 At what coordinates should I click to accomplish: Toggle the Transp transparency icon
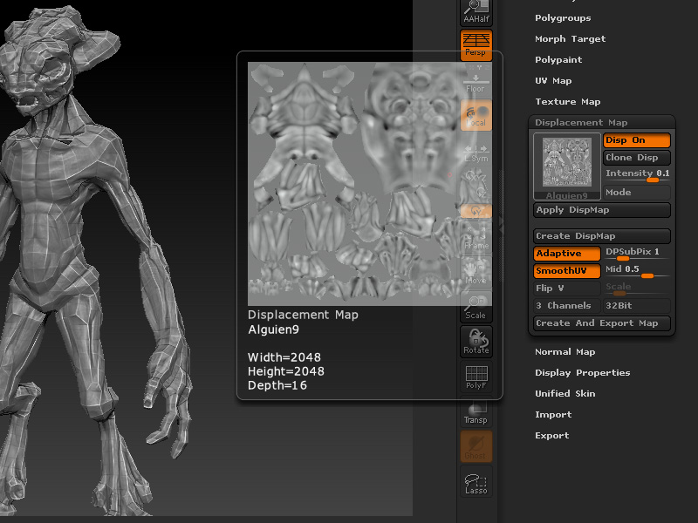(476, 411)
